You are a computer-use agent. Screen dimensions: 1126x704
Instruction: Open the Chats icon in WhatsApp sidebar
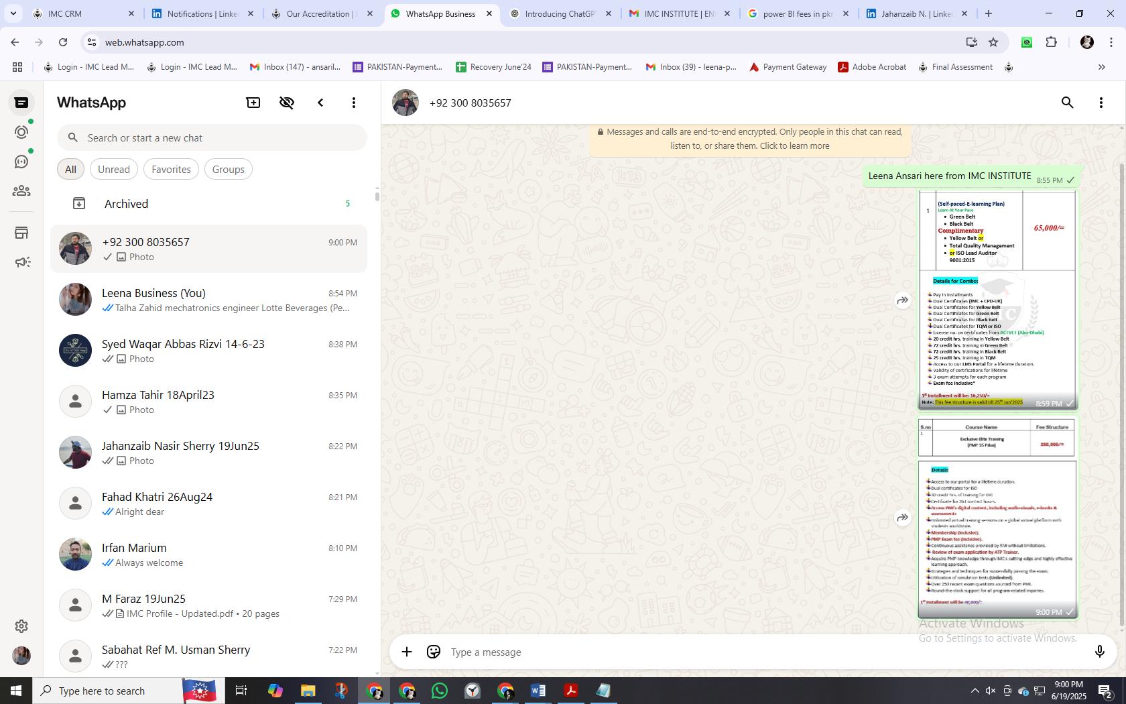pyautogui.click(x=21, y=103)
